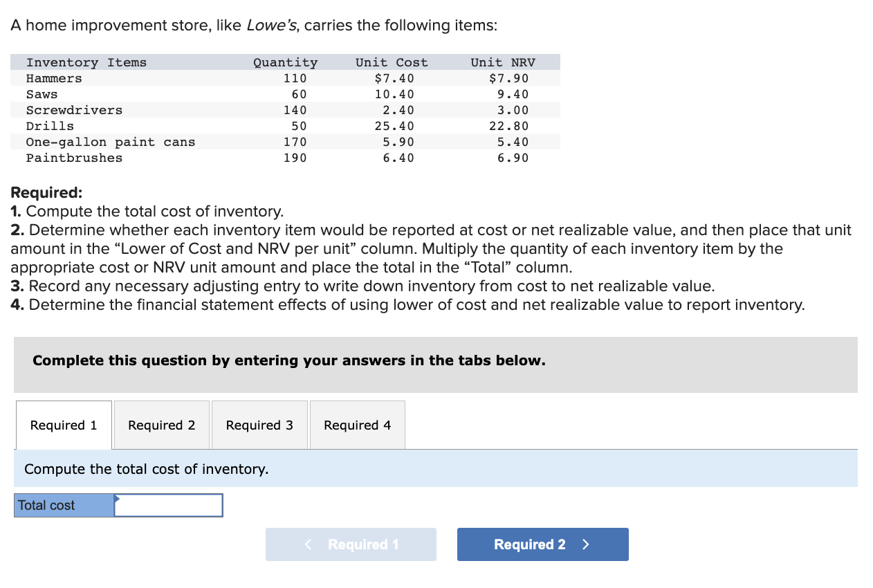Viewport: 873px width, 588px height.
Task: Click the Required 2 navigation button
Action: (542, 544)
